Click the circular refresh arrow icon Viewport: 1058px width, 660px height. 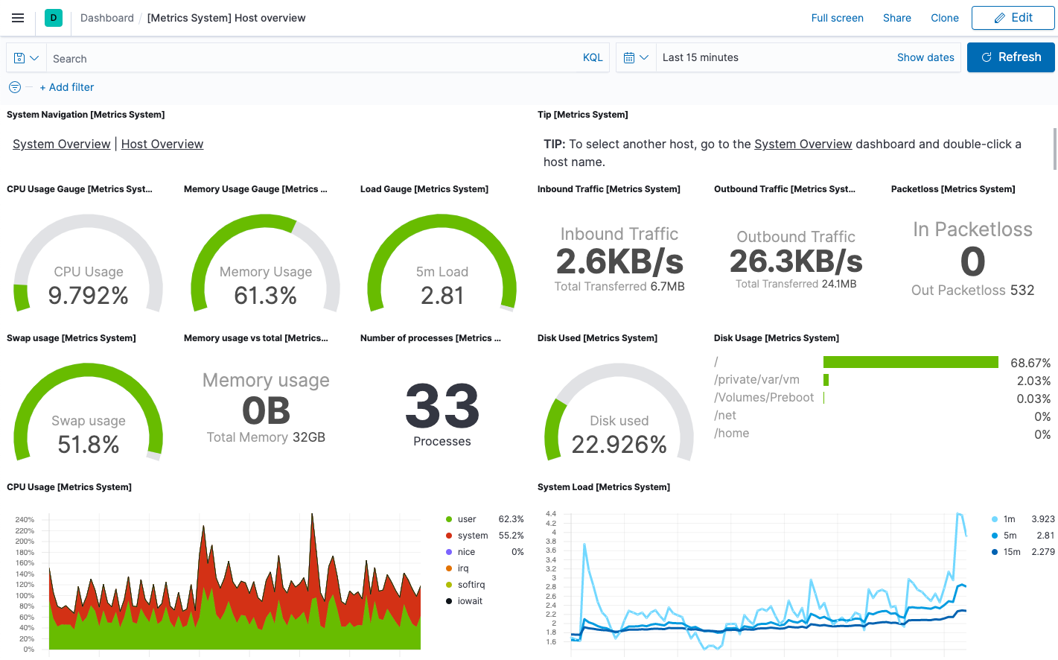(987, 57)
